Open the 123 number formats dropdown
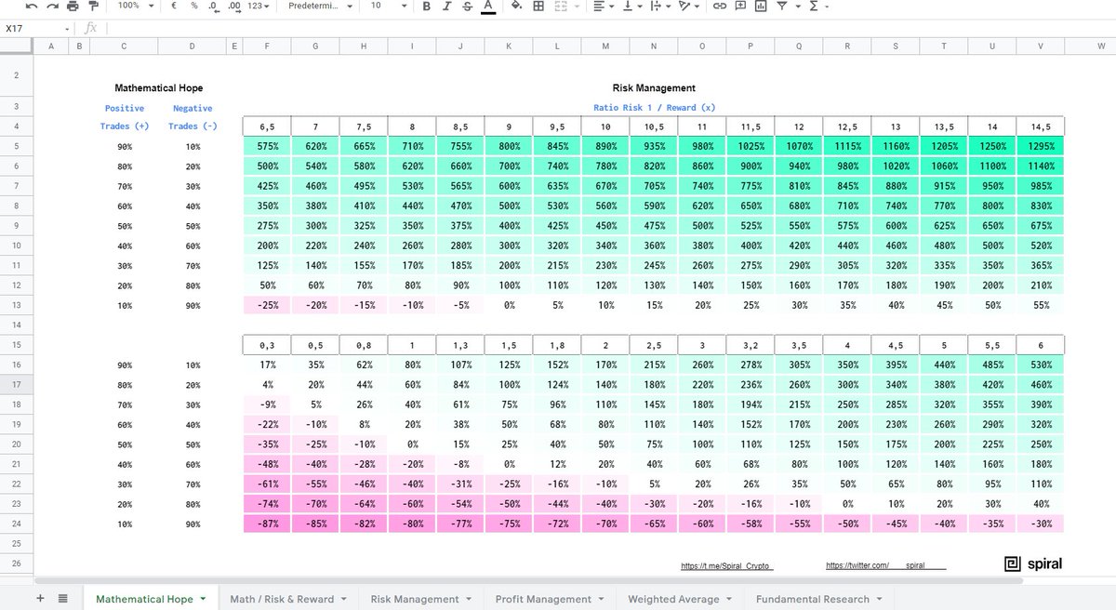1116x610 pixels. click(x=259, y=6)
